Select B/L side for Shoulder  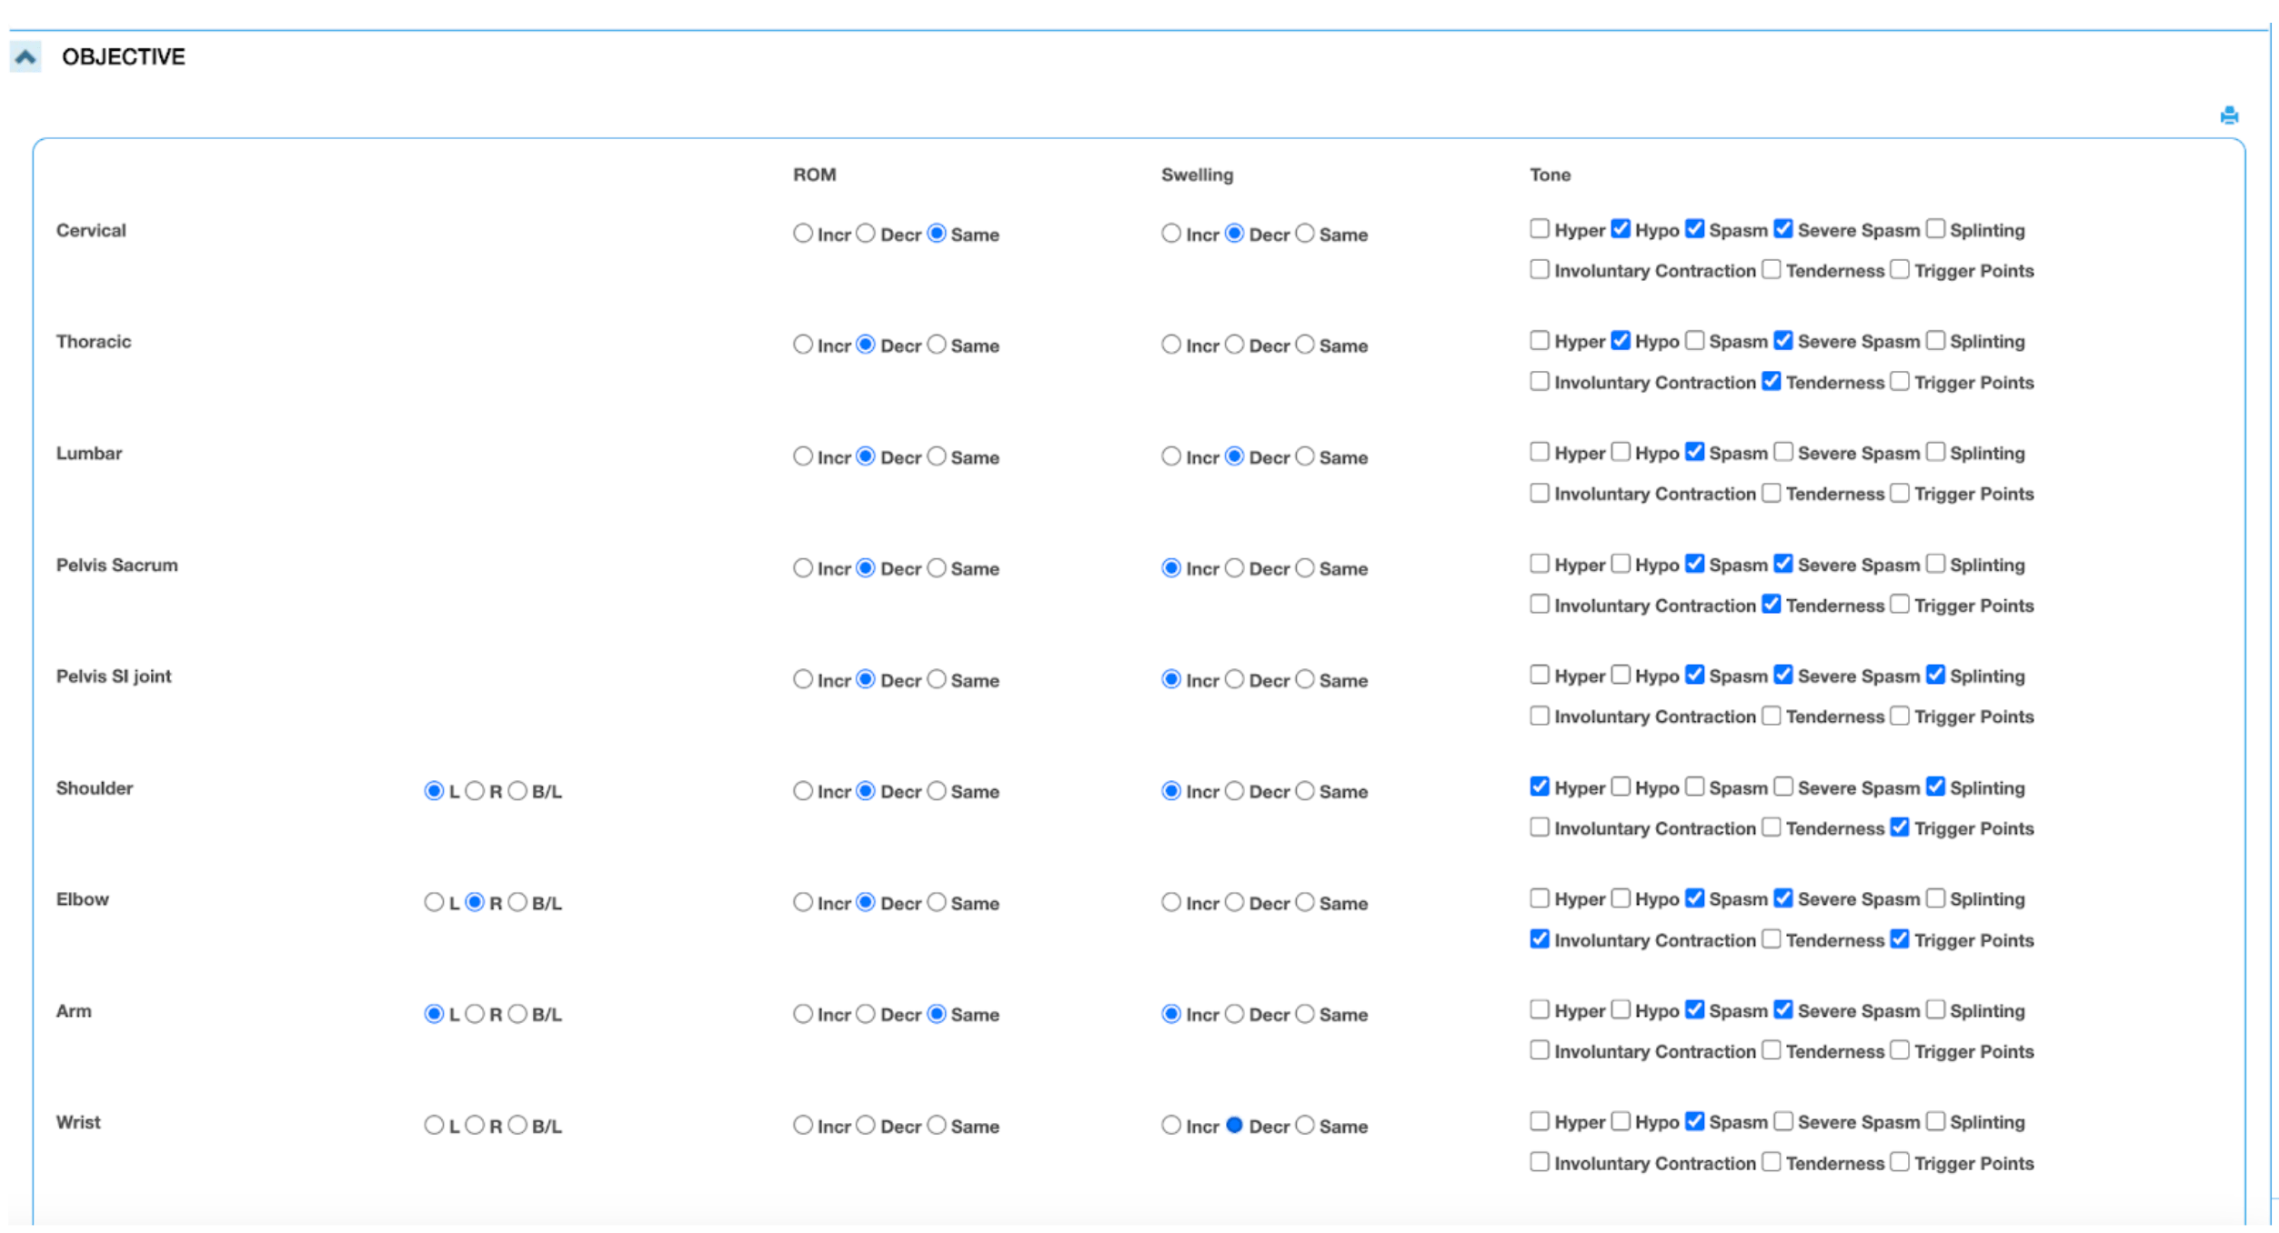517,791
